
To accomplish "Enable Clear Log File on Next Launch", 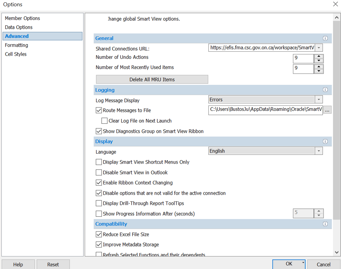I will click(x=105, y=121).
